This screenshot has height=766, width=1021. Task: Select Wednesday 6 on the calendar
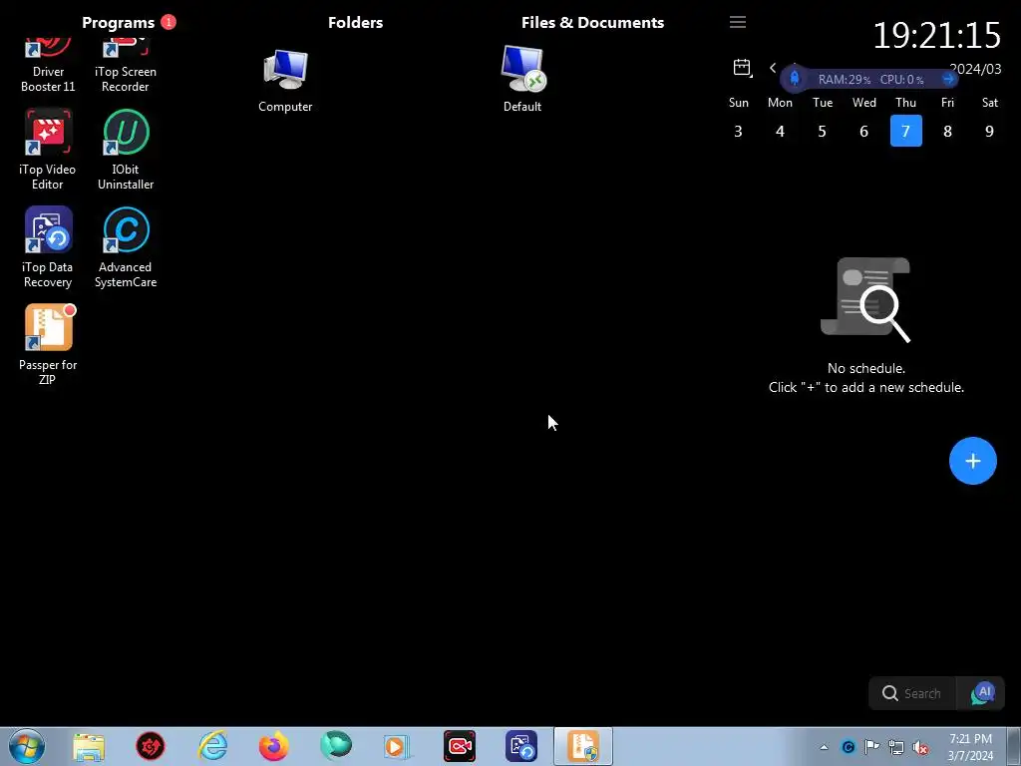point(864,131)
